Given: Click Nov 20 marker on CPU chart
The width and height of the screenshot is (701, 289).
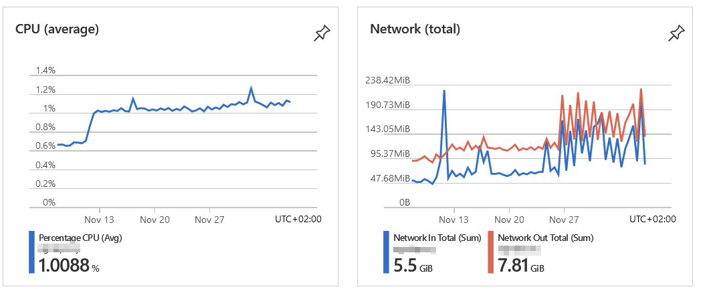Looking at the screenshot, I should (155, 220).
